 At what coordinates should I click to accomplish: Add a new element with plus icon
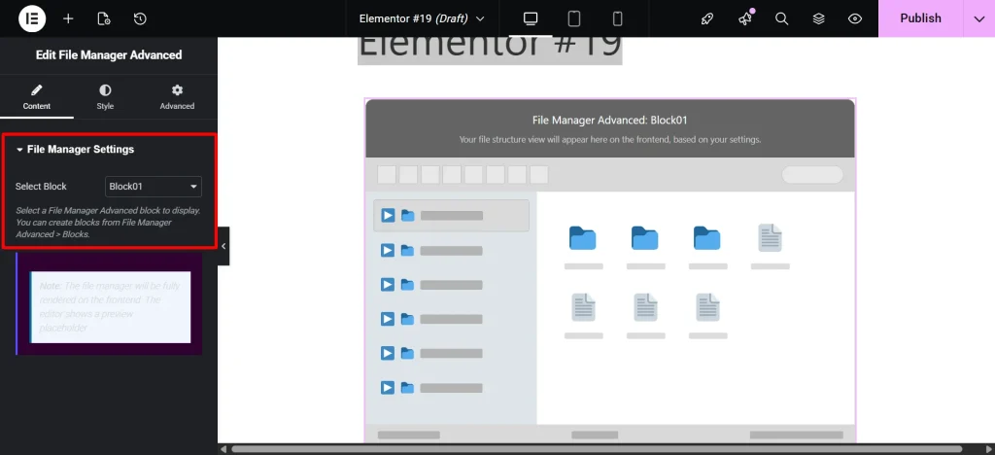(x=68, y=19)
